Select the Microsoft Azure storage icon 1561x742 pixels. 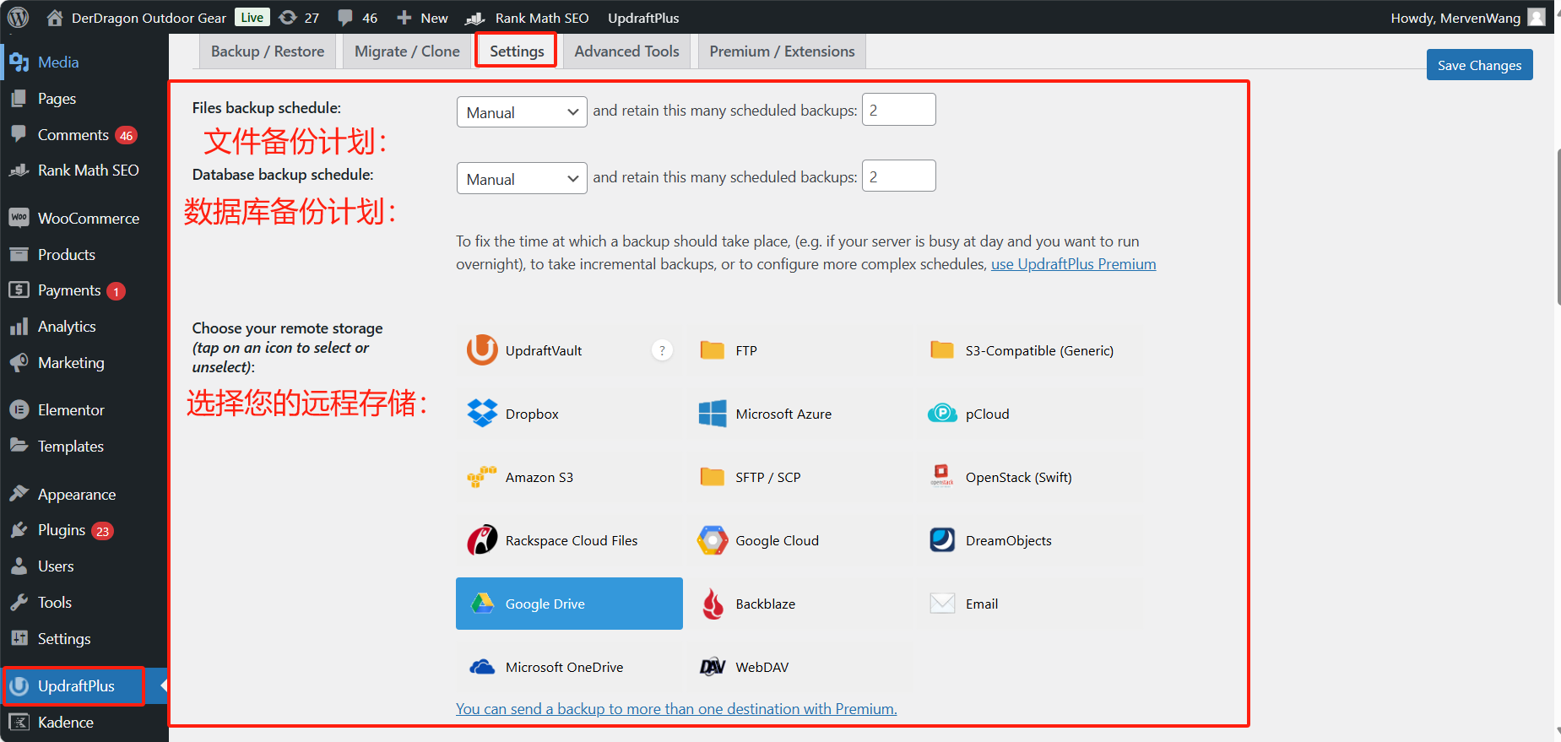coord(713,414)
